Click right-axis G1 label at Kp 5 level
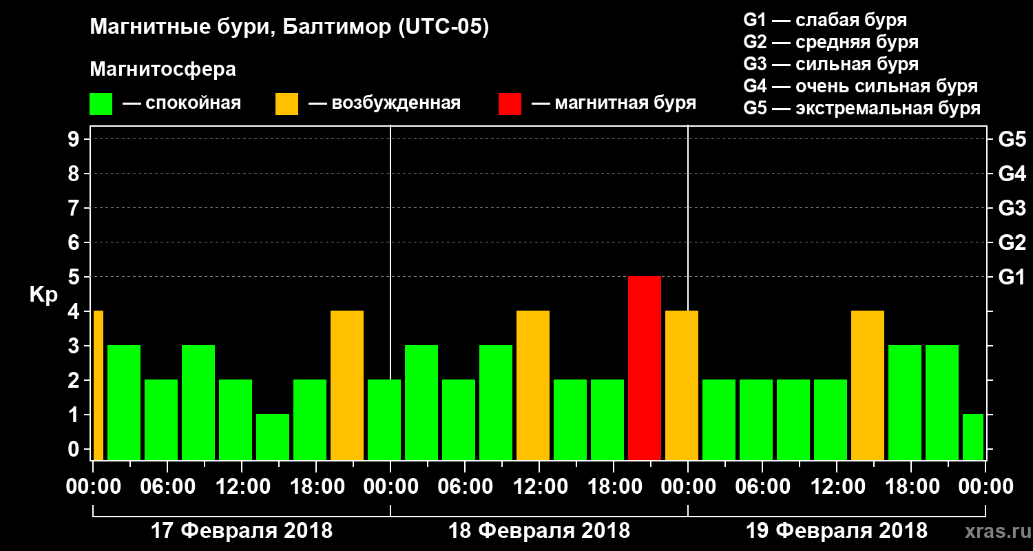 click(x=1012, y=277)
